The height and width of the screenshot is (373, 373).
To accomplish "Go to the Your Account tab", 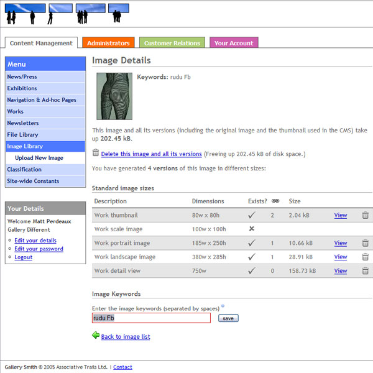I will click(x=234, y=43).
